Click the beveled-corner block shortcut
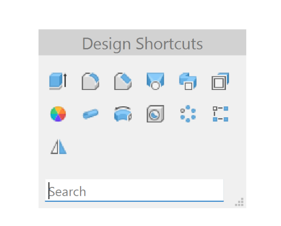This screenshot has width=281, height=226. [x=123, y=81]
